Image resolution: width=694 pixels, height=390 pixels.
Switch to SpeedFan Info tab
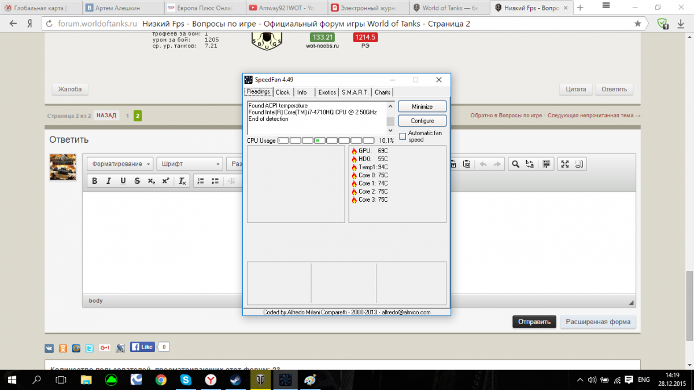click(x=302, y=92)
